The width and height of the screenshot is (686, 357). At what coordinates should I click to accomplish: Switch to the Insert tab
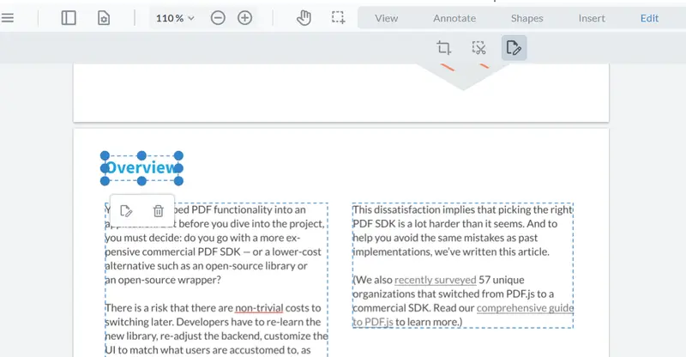pos(592,18)
